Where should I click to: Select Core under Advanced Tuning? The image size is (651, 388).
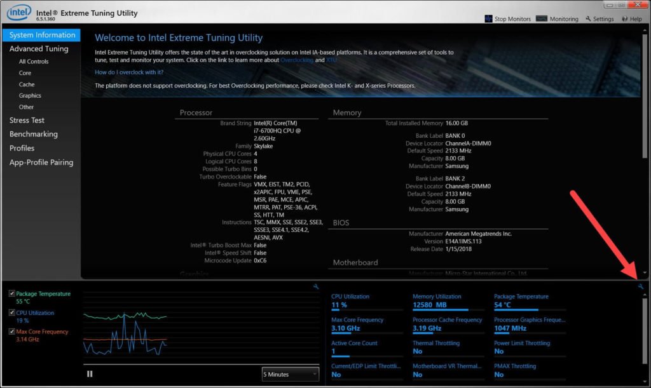tap(24, 72)
